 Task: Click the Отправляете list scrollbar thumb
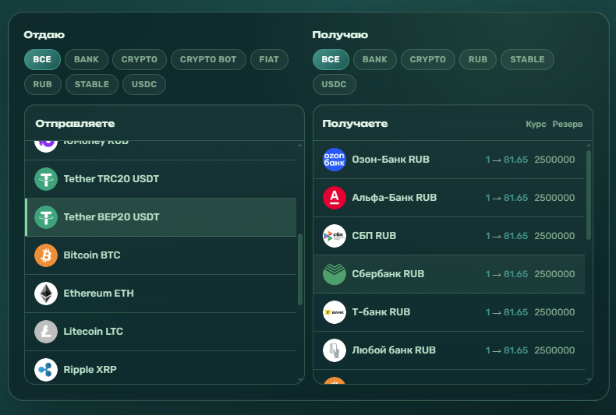[300, 269]
